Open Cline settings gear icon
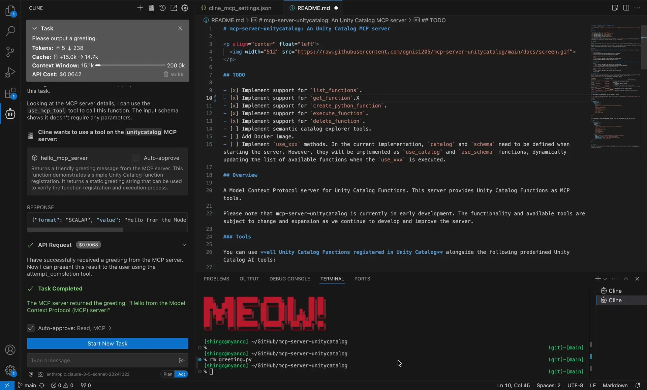Viewport: 647px width, 390px height. pyautogui.click(x=185, y=8)
